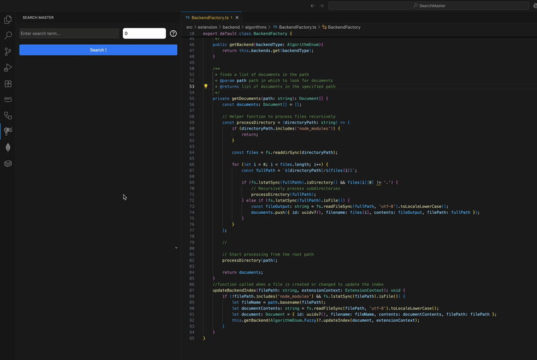Open the Source Control view
The width and height of the screenshot is (537, 360).
[8, 51]
